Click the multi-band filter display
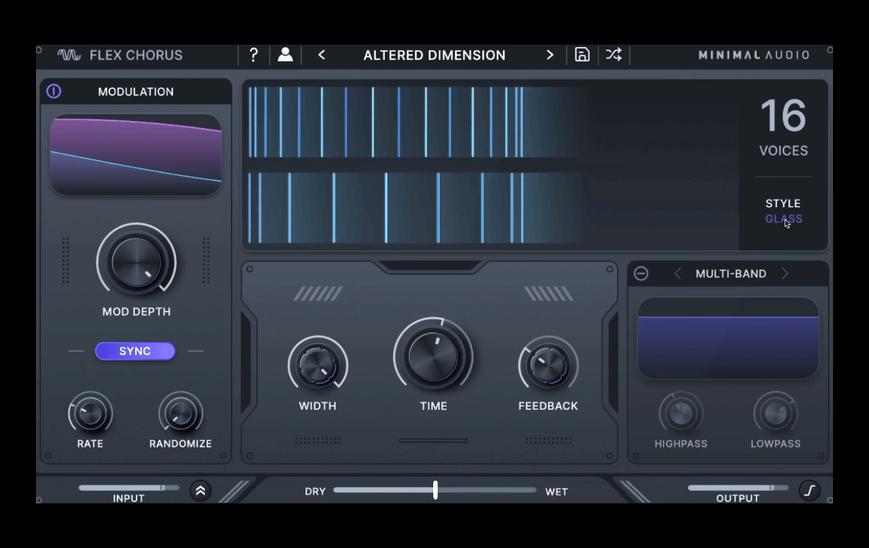Image resolution: width=869 pixels, height=548 pixels. [728, 338]
